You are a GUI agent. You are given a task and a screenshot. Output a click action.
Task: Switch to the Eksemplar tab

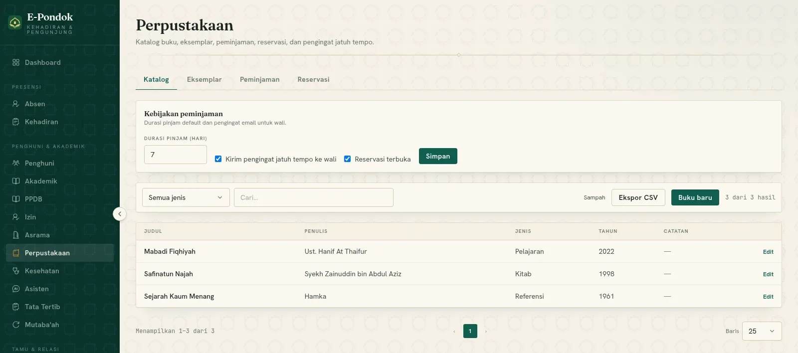click(x=204, y=79)
